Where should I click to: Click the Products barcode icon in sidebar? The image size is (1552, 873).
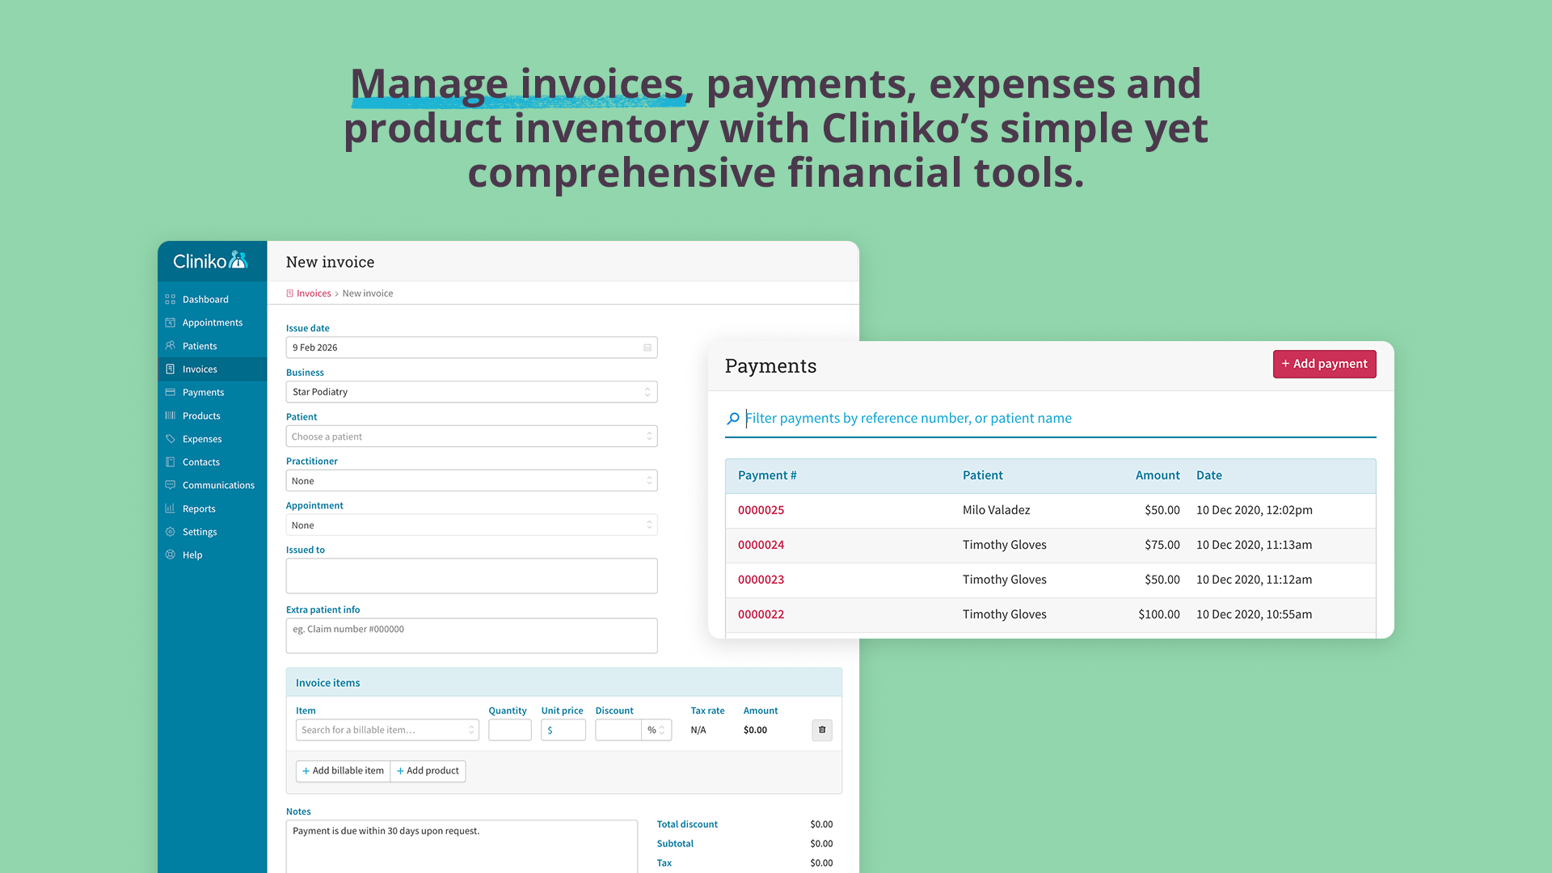(x=170, y=415)
